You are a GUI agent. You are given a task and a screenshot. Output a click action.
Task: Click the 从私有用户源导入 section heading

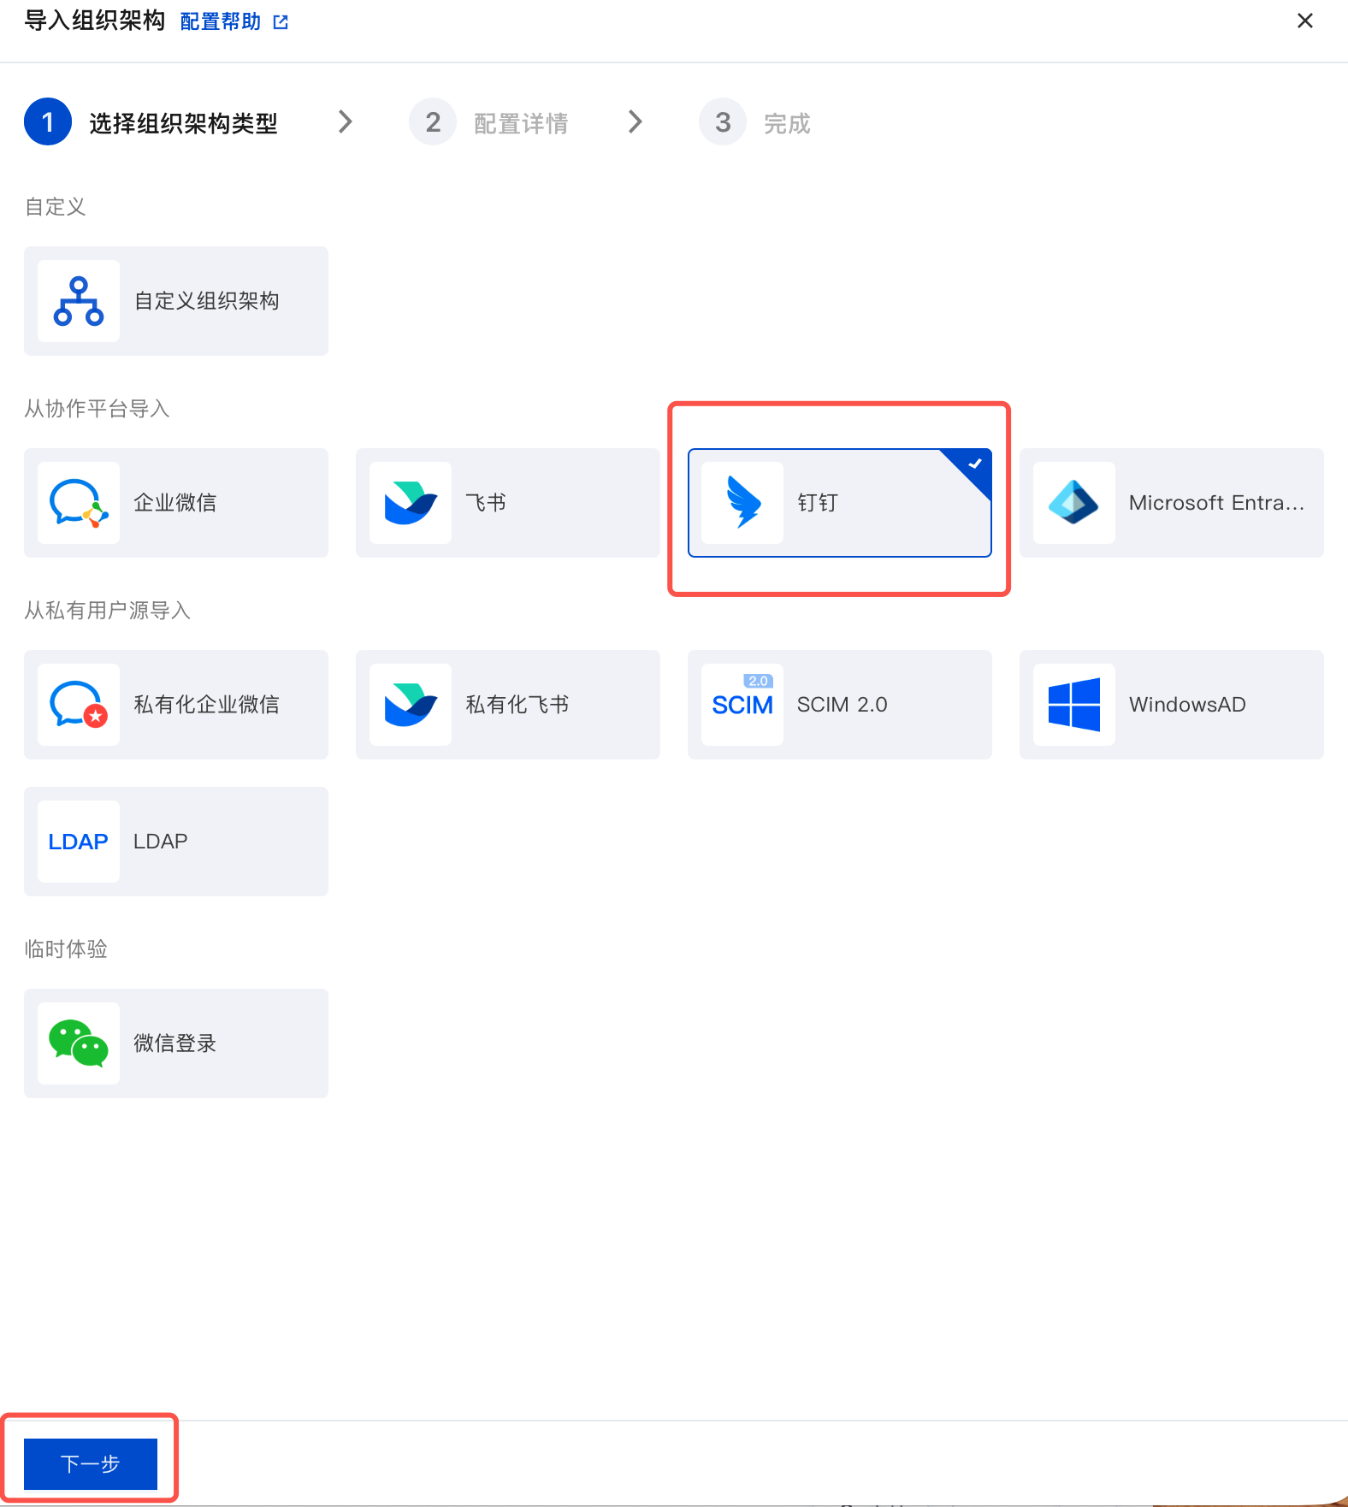coord(107,611)
